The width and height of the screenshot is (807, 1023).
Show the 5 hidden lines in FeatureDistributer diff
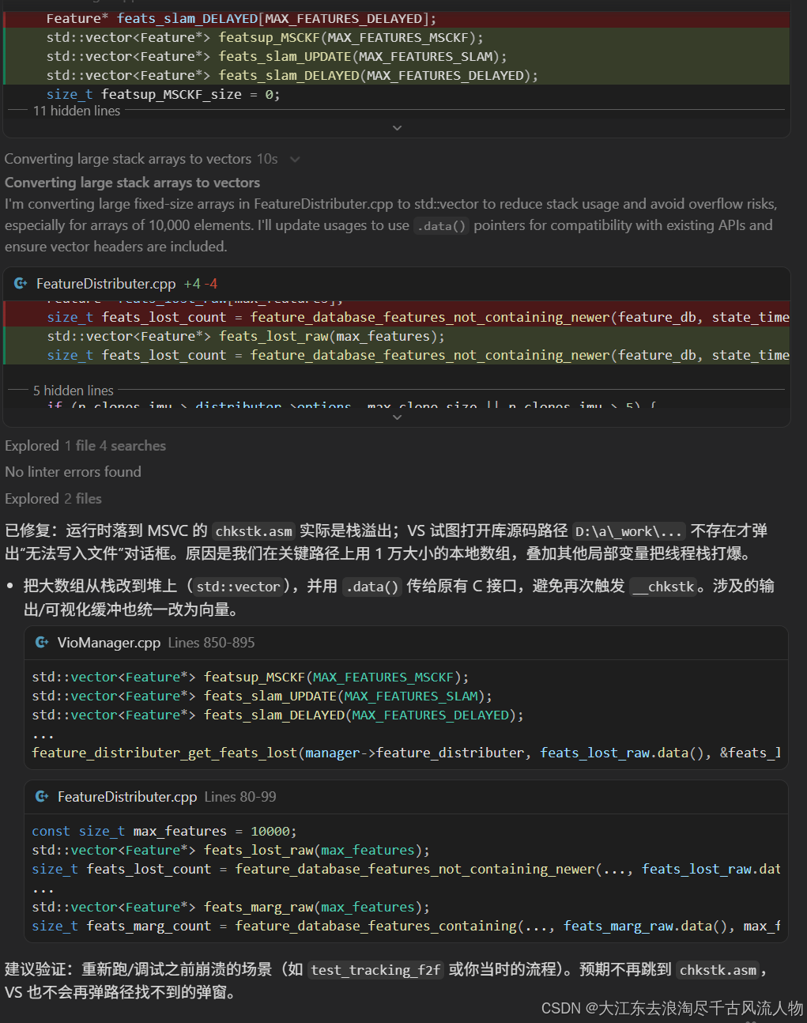[74, 391]
